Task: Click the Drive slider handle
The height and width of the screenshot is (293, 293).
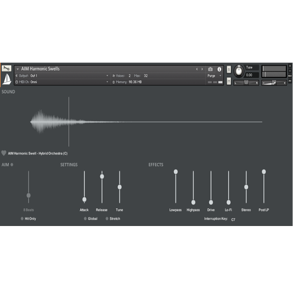Action: pyautogui.click(x=211, y=202)
